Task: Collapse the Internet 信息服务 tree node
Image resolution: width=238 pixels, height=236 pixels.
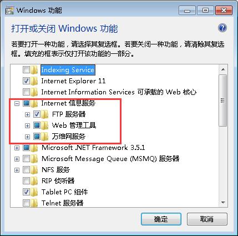Action: tap(17, 103)
